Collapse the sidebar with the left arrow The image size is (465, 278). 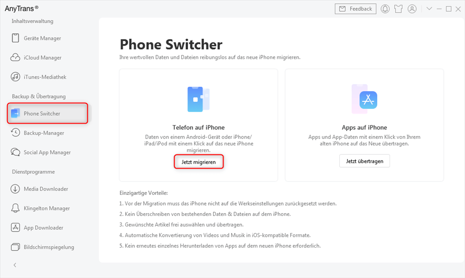coord(15,265)
